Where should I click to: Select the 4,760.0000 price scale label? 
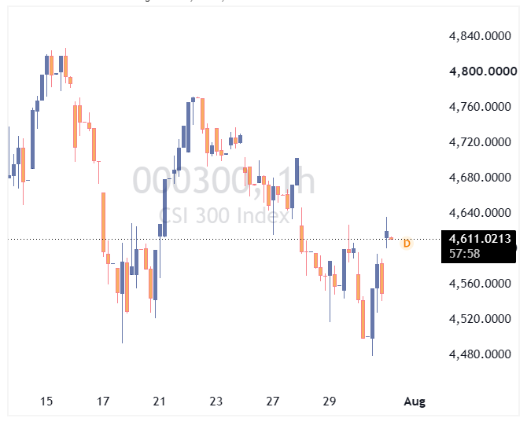(480, 107)
